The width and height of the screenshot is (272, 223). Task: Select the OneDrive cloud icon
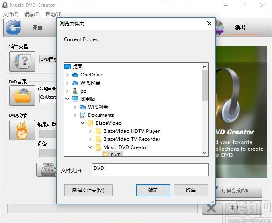(x=75, y=75)
